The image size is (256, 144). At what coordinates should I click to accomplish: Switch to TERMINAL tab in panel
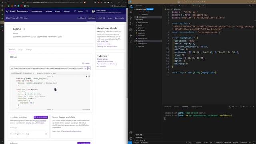(x=185, y=107)
